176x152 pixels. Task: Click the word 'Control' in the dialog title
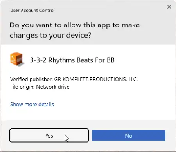47,11
